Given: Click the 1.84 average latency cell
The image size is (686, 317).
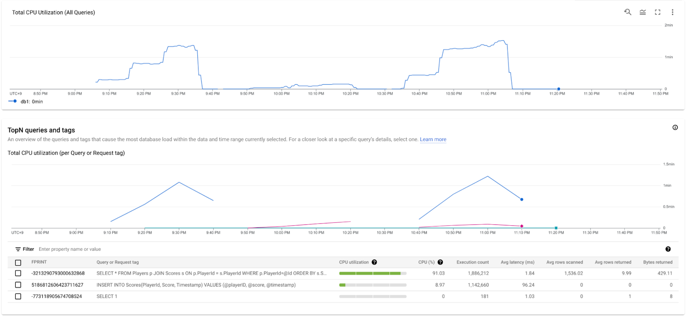Looking at the screenshot, I should click(530, 273).
